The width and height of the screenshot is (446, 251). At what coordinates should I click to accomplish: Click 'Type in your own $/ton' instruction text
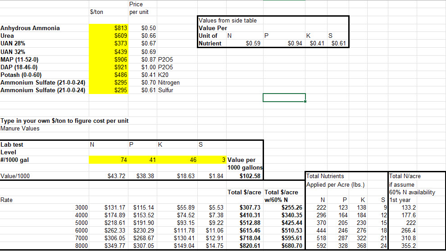coord(64,121)
